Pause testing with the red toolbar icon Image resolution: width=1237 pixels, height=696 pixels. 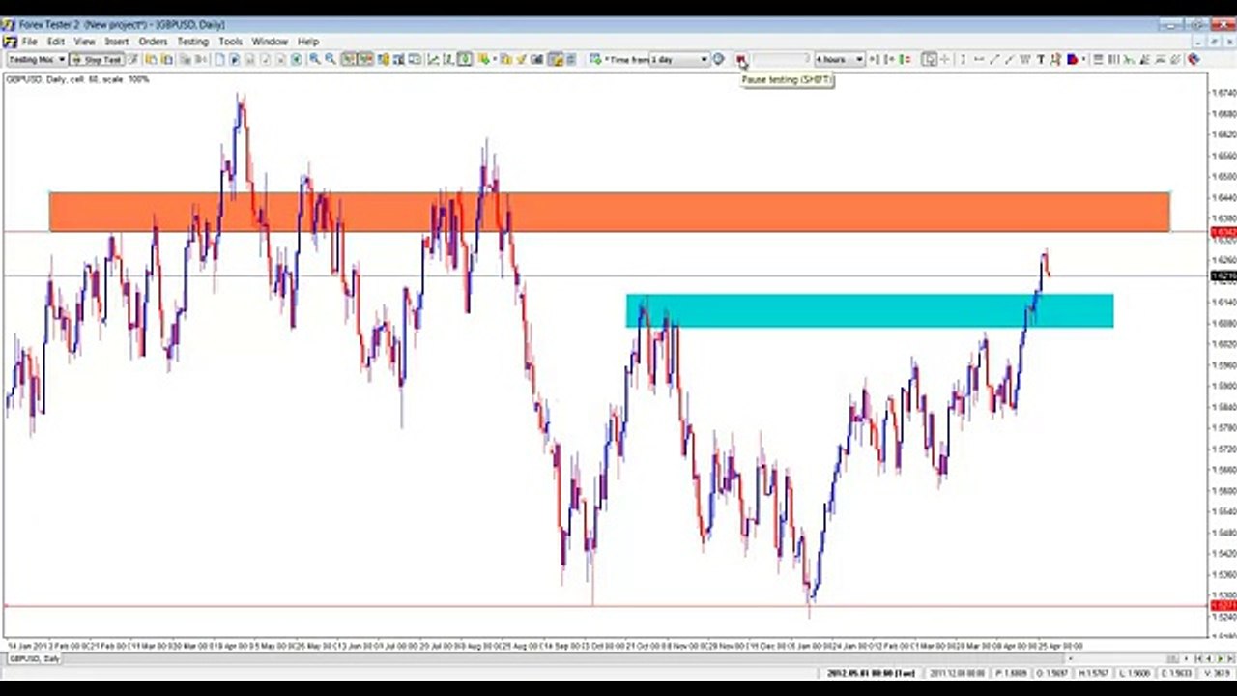741,60
